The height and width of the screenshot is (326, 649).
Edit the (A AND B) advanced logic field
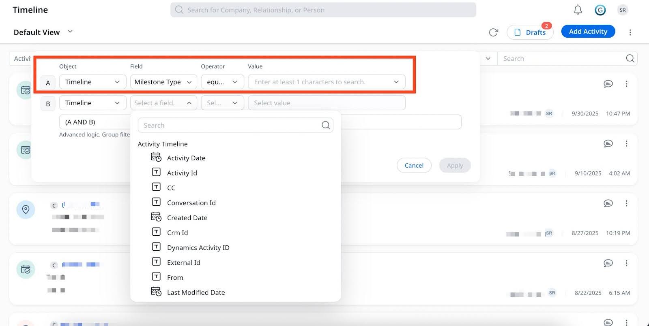click(x=260, y=122)
